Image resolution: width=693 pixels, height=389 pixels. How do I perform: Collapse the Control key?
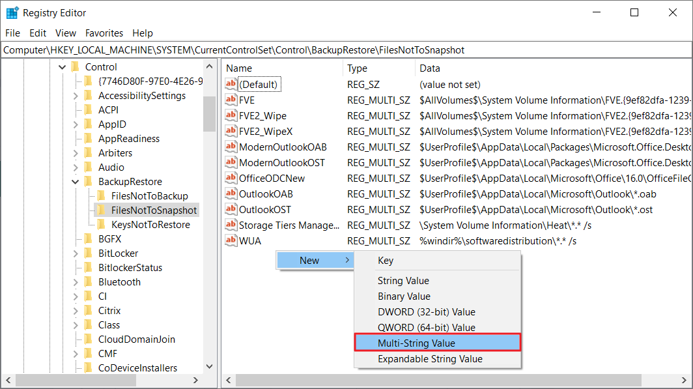[62, 66]
